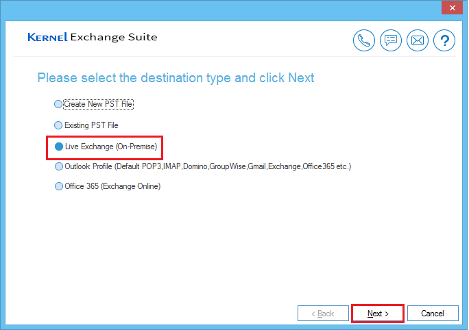Open help with the question mark icon
The height and width of the screenshot is (330, 469).
444,40
